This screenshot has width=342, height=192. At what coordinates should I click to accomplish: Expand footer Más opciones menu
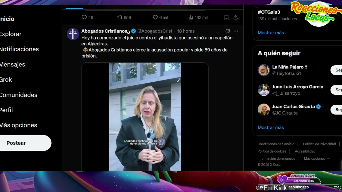(x=317, y=158)
